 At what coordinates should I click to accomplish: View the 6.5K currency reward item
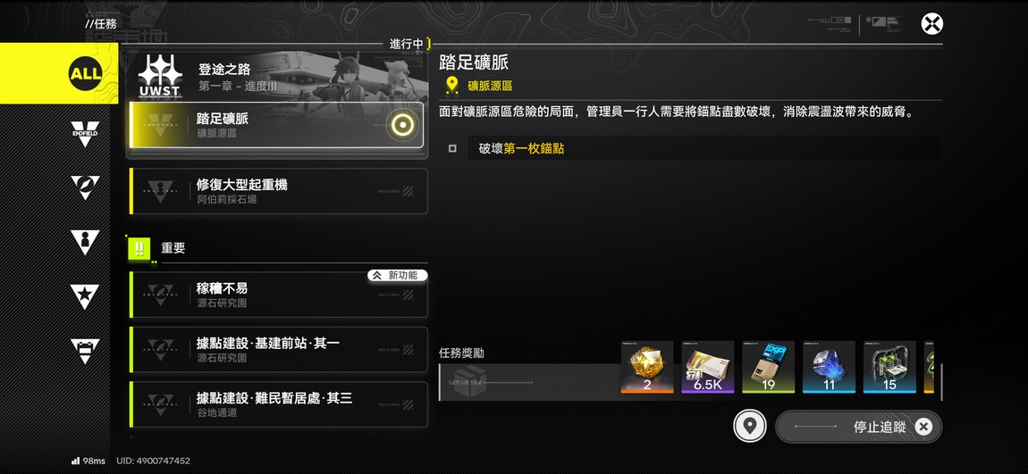tap(707, 367)
